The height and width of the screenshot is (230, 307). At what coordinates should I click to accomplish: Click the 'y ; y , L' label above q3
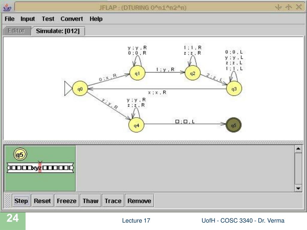click(x=234, y=57)
